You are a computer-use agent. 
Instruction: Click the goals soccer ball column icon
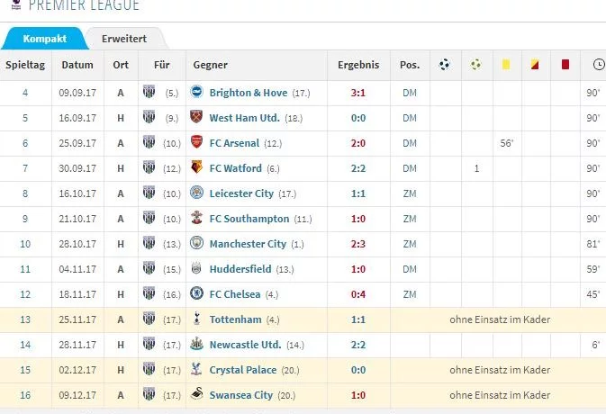[445, 65]
